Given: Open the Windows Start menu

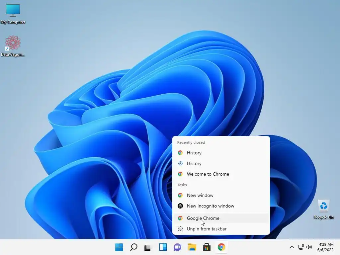Looking at the screenshot, I should (119, 247).
